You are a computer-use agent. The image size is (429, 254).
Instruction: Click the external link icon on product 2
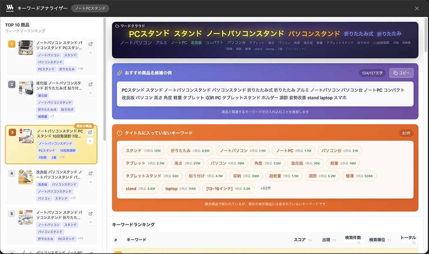[x=90, y=85]
